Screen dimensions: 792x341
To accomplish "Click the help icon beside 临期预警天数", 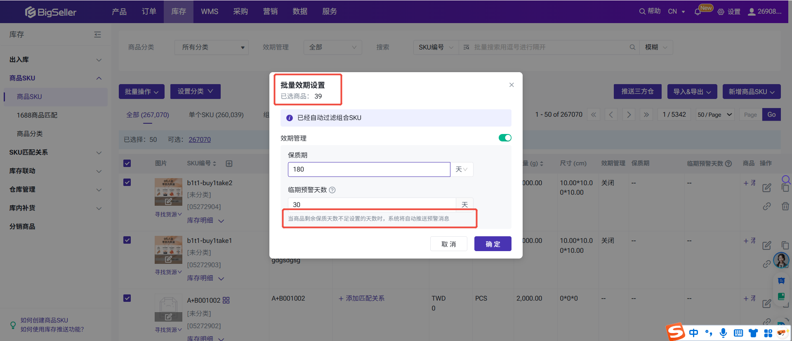I will point(332,190).
